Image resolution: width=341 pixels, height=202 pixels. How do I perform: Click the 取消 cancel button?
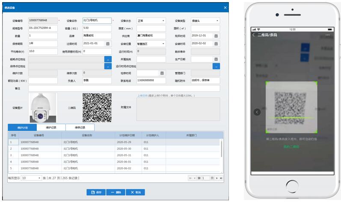tap(135, 192)
